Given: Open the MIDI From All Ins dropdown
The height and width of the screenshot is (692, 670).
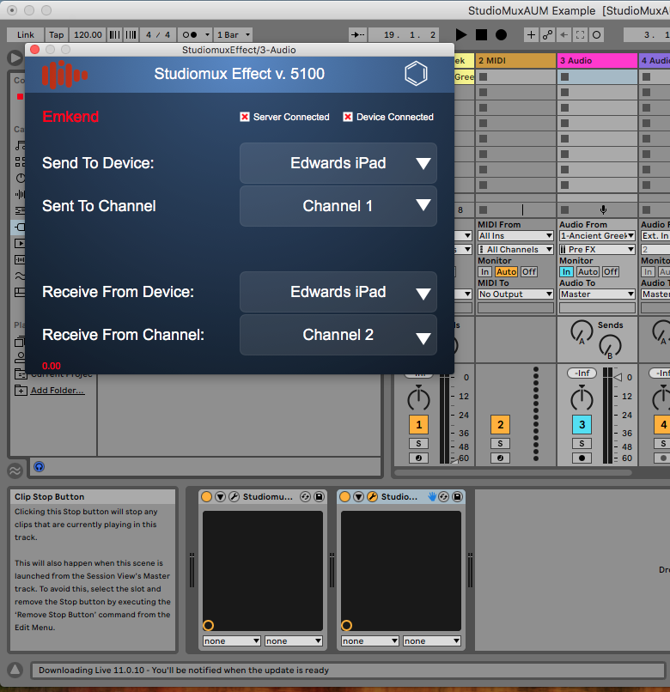Looking at the screenshot, I should tap(515, 236).
